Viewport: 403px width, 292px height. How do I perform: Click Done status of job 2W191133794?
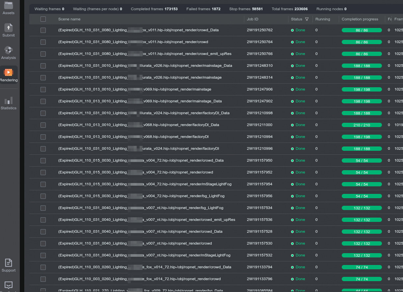click(300, 267)
